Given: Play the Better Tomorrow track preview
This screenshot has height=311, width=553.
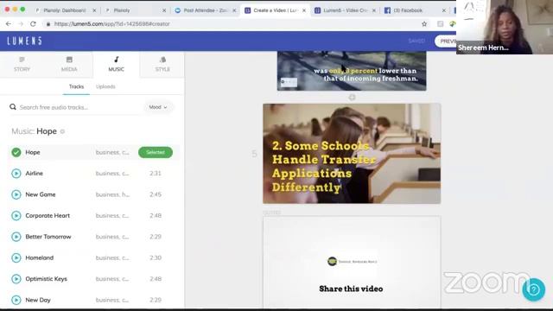Looking at the screenshot, I should [x=16, y=237].
